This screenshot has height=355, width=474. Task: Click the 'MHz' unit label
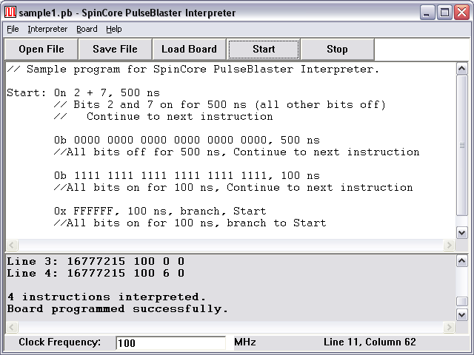(245, 342)
